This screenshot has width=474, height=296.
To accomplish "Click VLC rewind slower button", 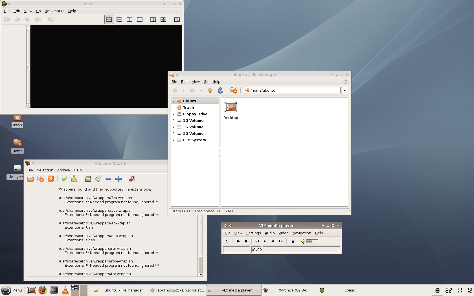I will tap(265, 241).
